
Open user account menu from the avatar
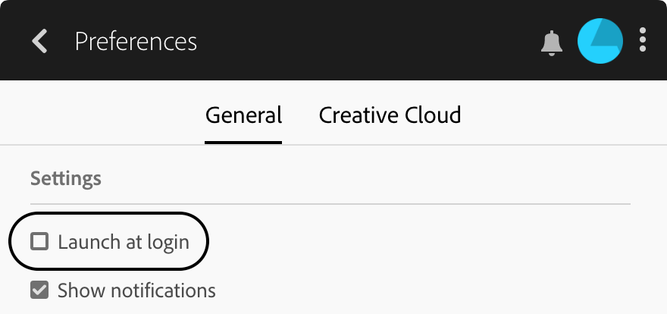(600, 41)
